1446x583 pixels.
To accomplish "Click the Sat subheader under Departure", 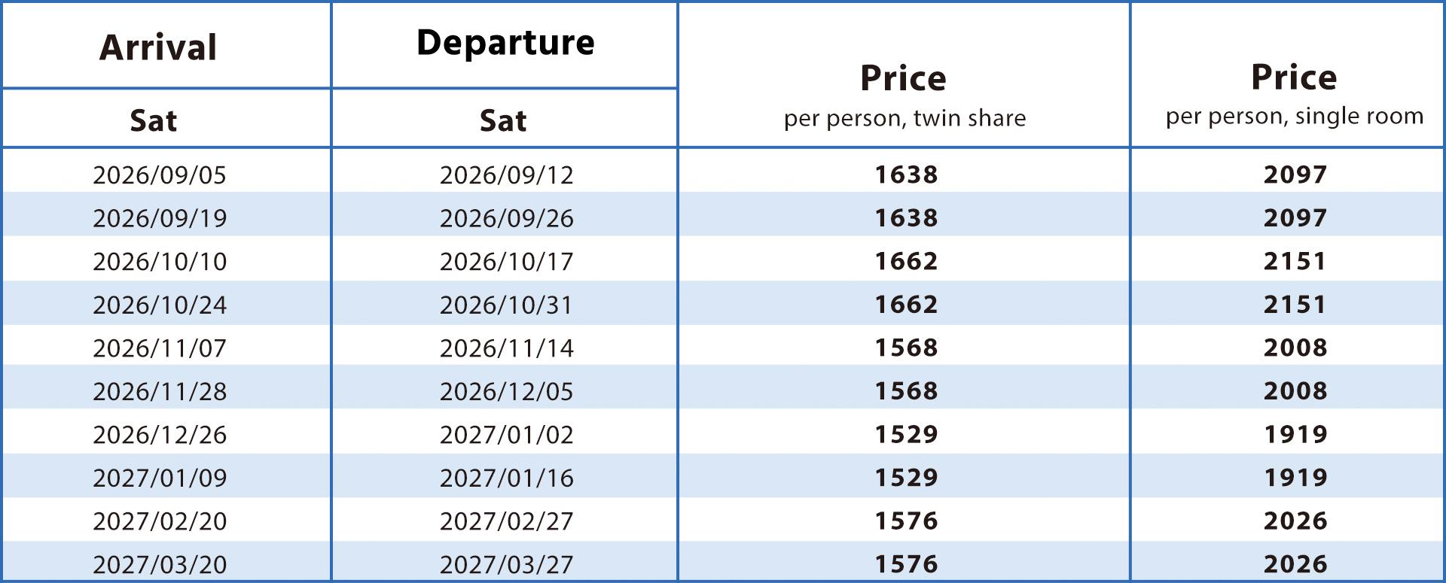I will [x=503, y=120].
